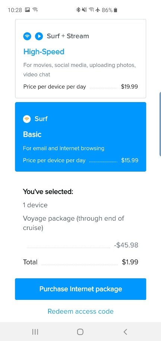Tap the Voyage package selection text
The height and width of the screenshot is (341, 161).
point(73,223)
